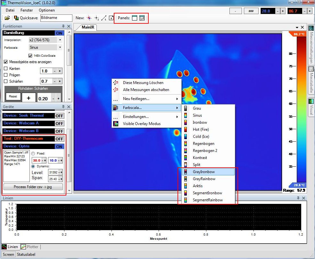Open the Farbscala dropdown in Funktionen panel

pos(60,47)
